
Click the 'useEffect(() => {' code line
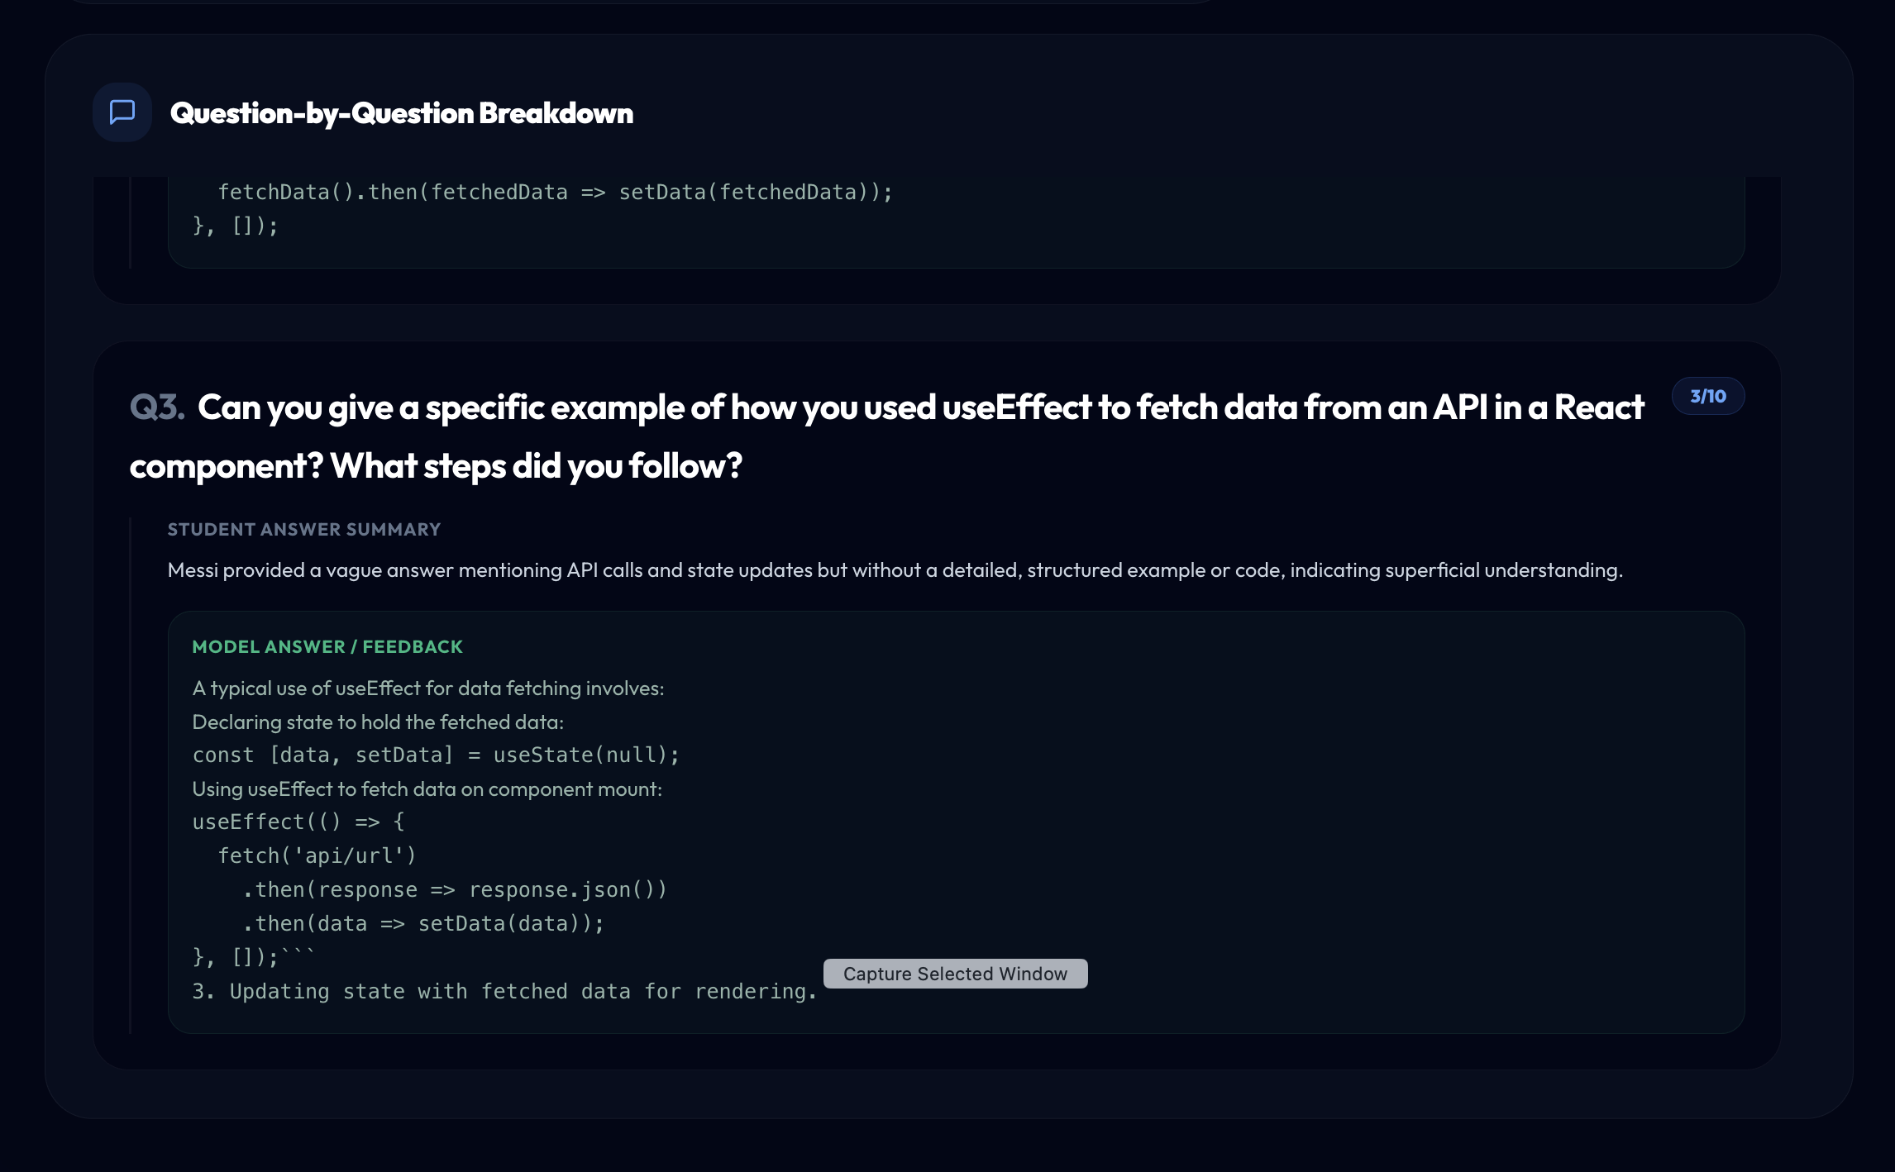[x=298, y=822]
